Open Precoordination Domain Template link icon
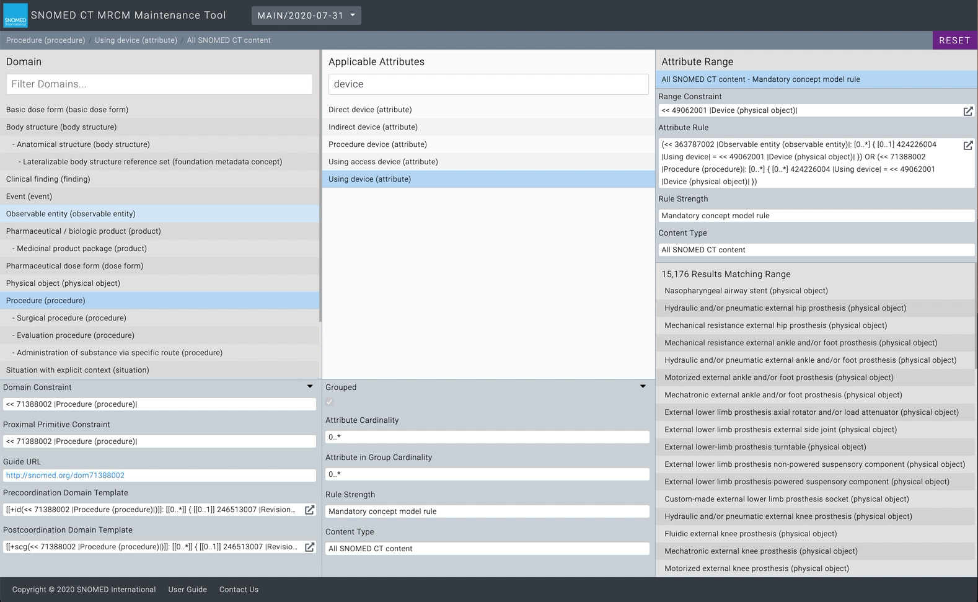978x602 pixels. click(309, 510)
